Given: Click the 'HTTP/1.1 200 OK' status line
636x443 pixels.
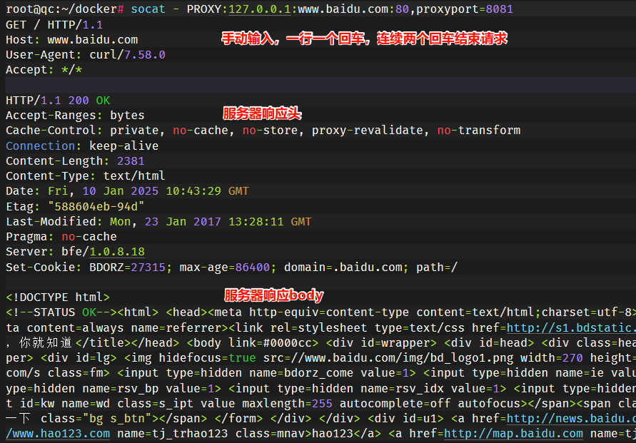Looking at the screenshot, I should pyautogui.click(x=58, y=100).
